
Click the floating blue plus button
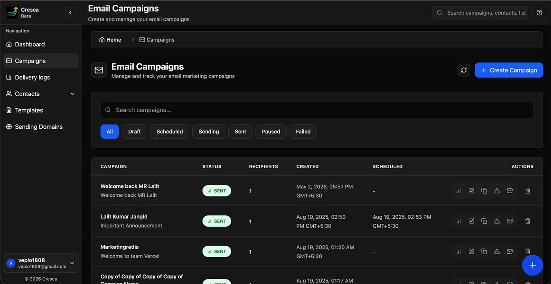point(532,266)
